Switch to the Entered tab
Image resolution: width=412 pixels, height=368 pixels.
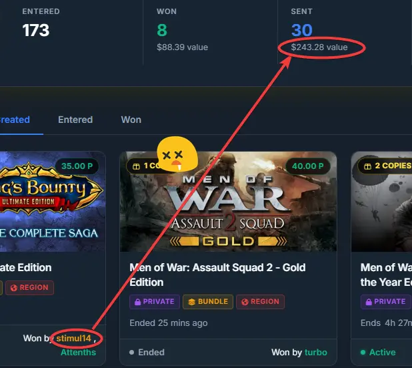75,120
